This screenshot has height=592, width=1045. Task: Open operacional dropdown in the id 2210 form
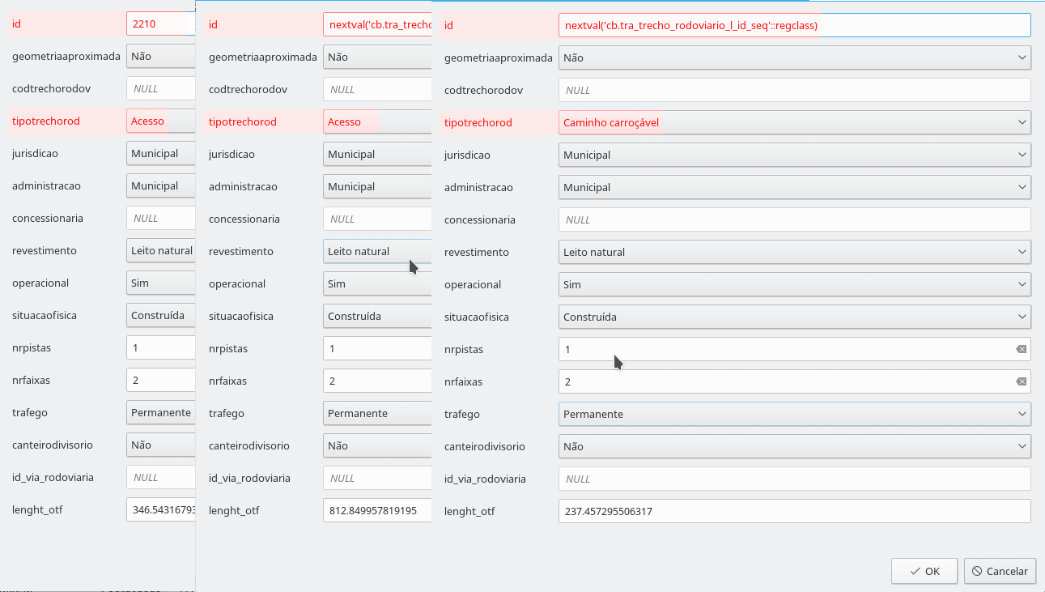click(x=161, y=283)
